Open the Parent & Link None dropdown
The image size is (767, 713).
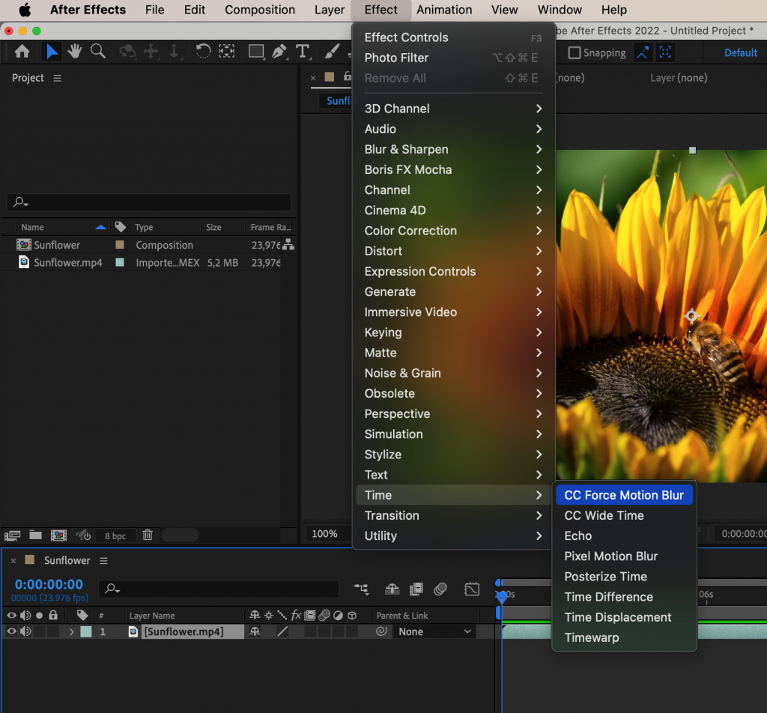(x=434, y=631)
